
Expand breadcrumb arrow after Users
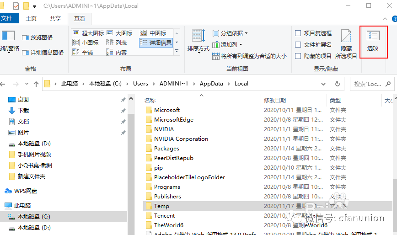[154, 84]
